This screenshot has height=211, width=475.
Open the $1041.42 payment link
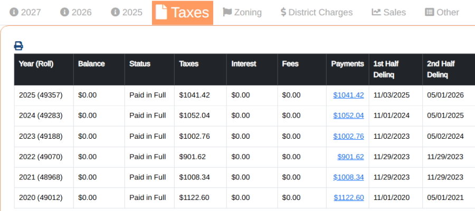pyautogui.click(x=348, y=95)
